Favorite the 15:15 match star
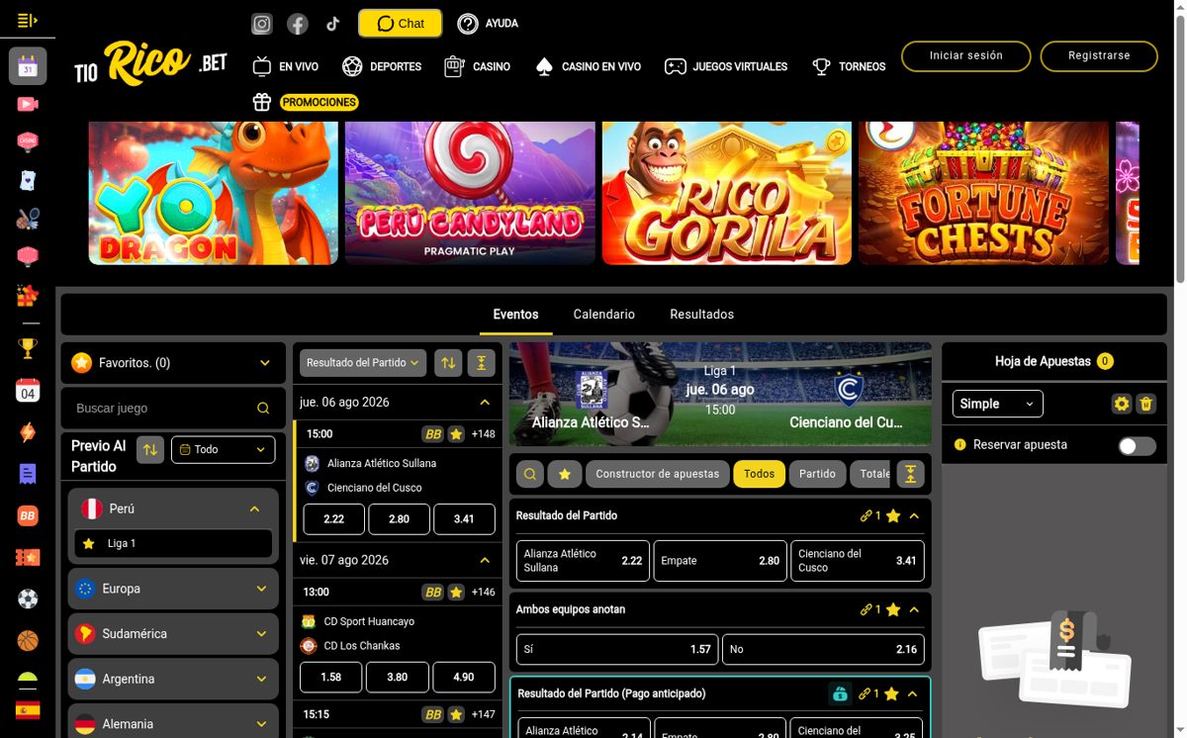 456,714
